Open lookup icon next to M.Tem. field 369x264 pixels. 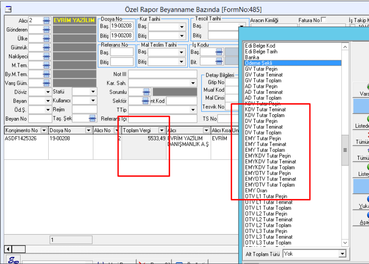coord(46,65)
